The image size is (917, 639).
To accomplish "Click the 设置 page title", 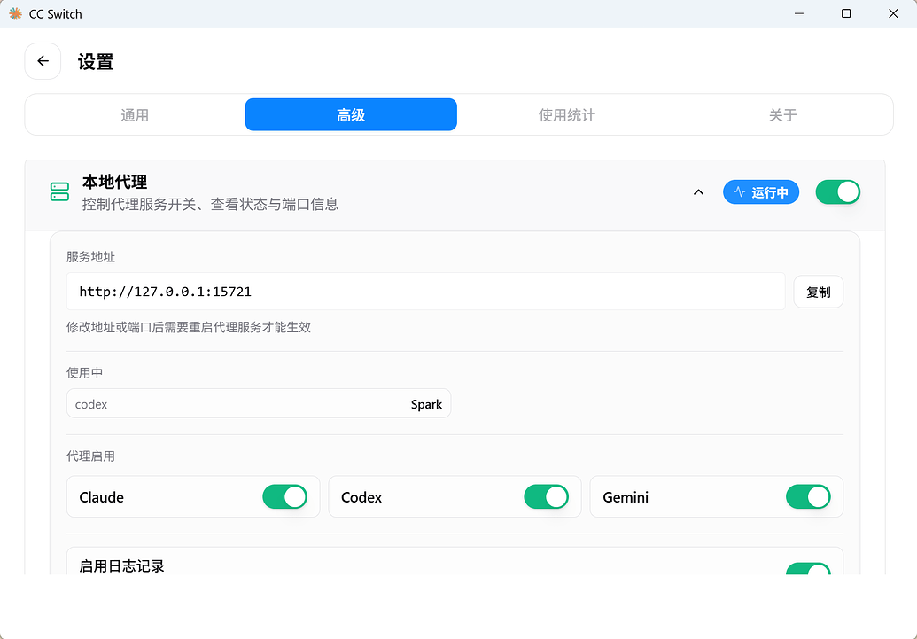I will click(96, 61).
